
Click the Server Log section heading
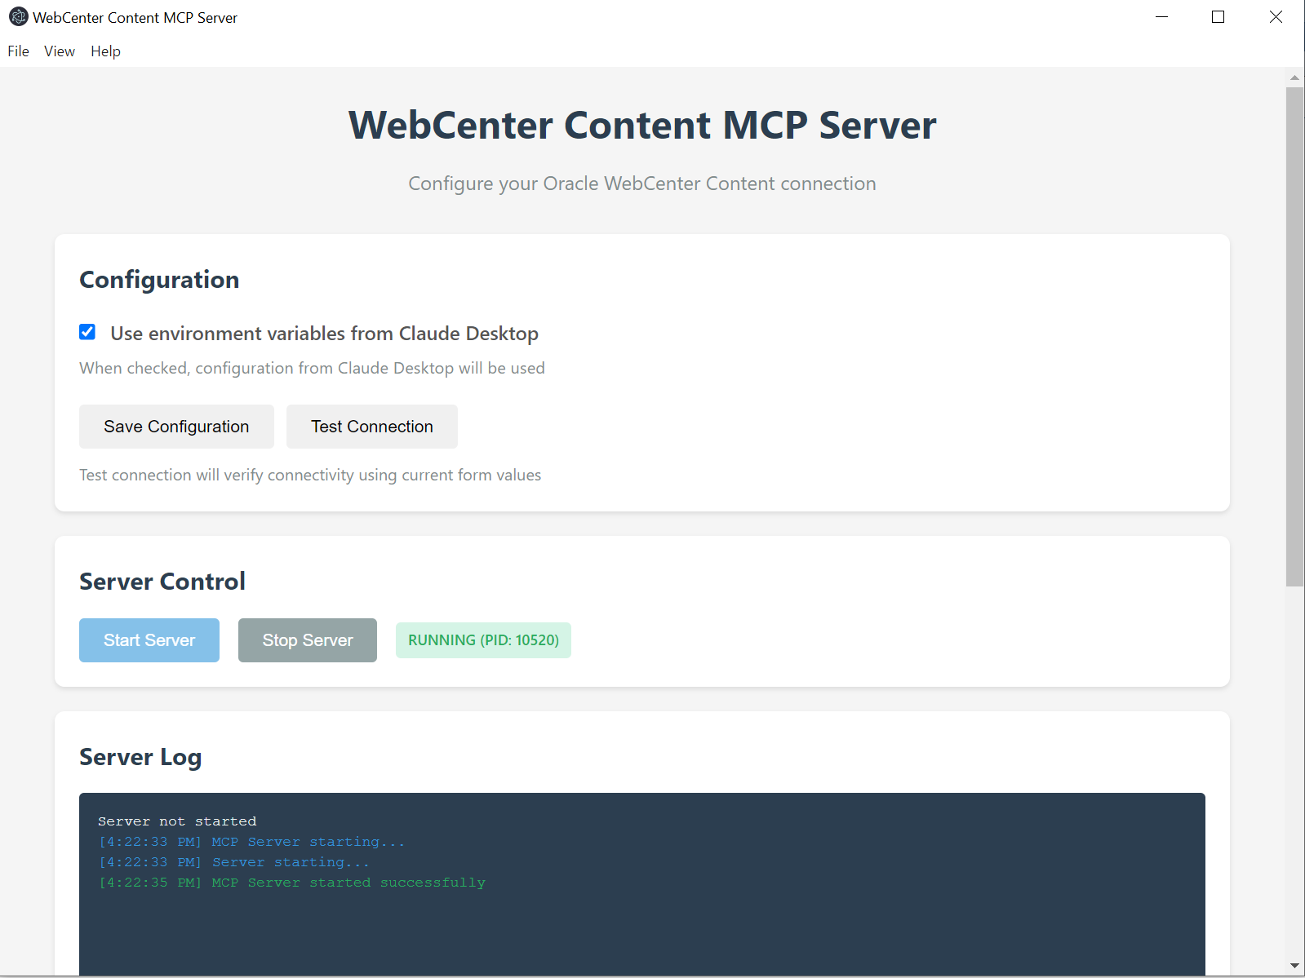click(140, 758)
